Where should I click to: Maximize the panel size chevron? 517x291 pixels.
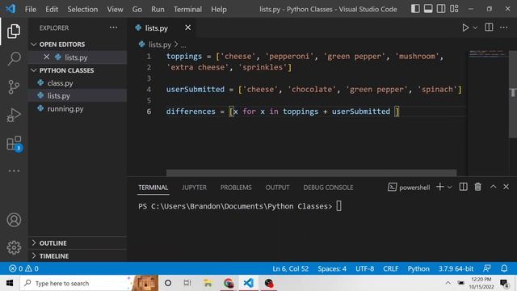[493, 187]
